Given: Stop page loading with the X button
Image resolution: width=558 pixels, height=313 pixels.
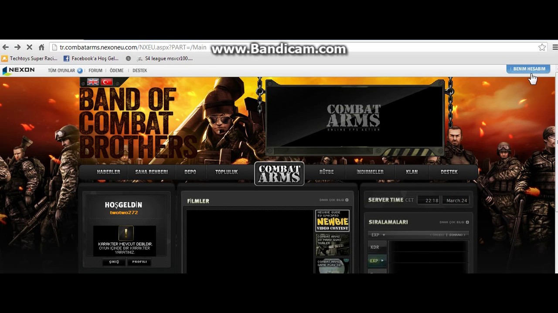Looking at the screenshot, I should coord(29,47).
